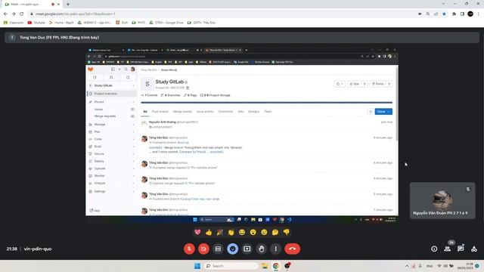Expand Settings section in GitLab sidebar

(112, 191)
